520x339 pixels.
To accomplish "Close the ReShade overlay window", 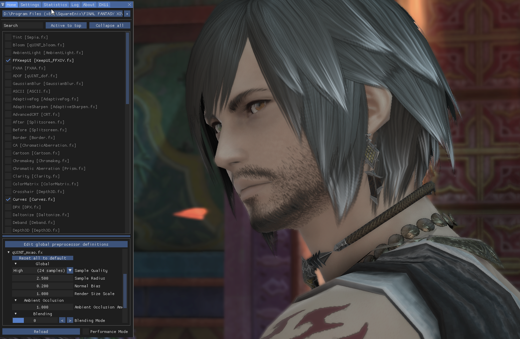I will [x=129, y=5].
